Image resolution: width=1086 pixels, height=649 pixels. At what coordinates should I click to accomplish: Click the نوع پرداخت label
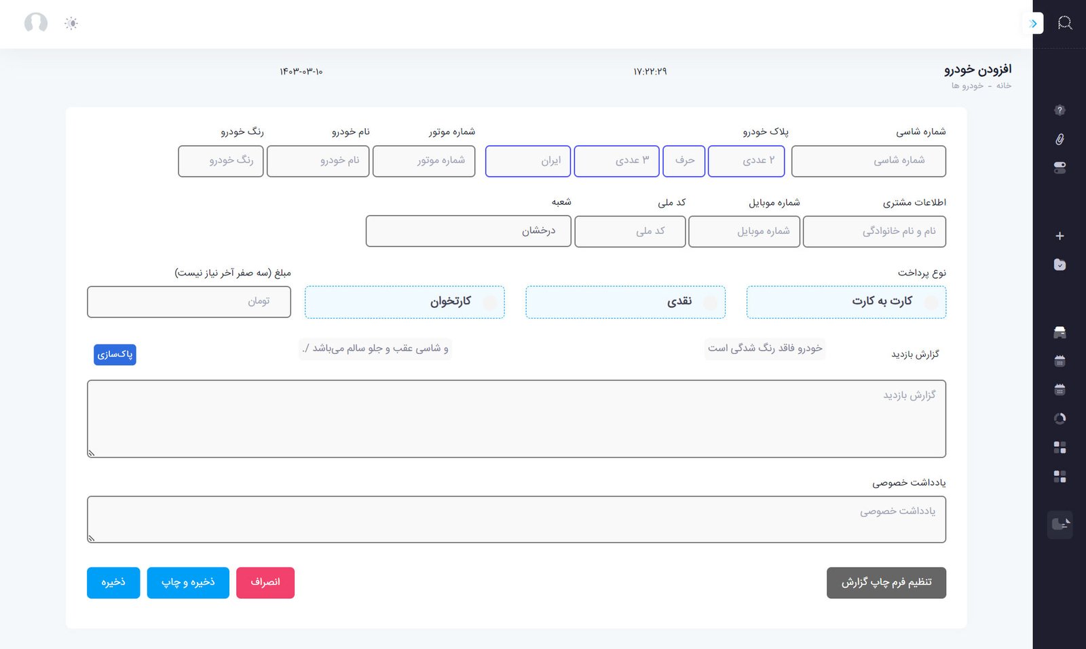click(x=922, y=273)
